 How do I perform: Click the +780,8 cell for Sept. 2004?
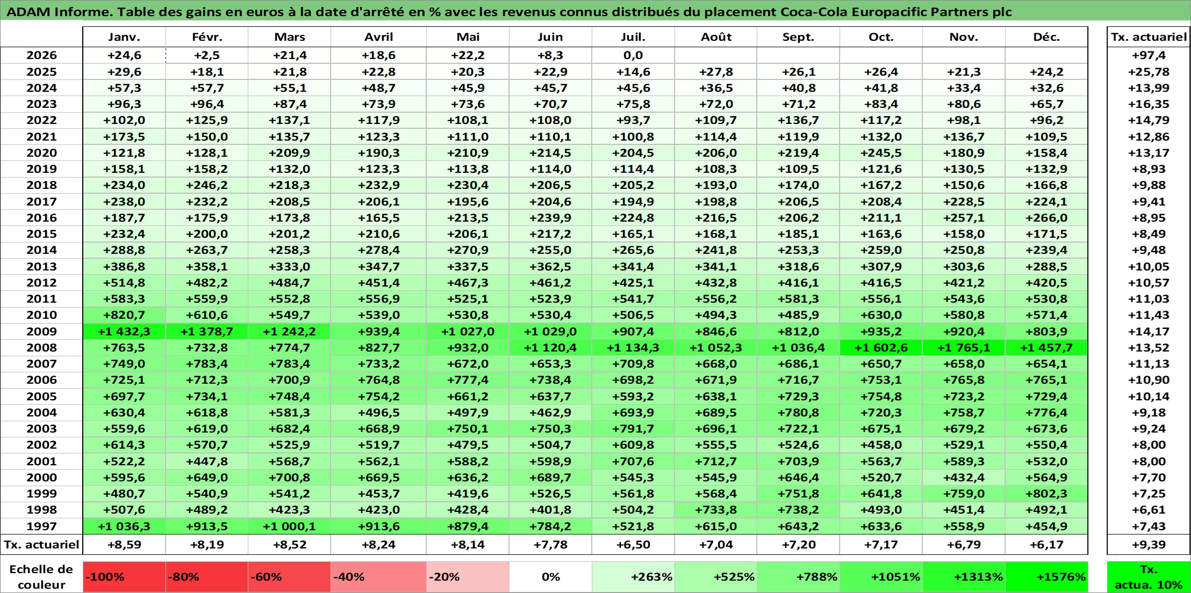coord(798,413)
